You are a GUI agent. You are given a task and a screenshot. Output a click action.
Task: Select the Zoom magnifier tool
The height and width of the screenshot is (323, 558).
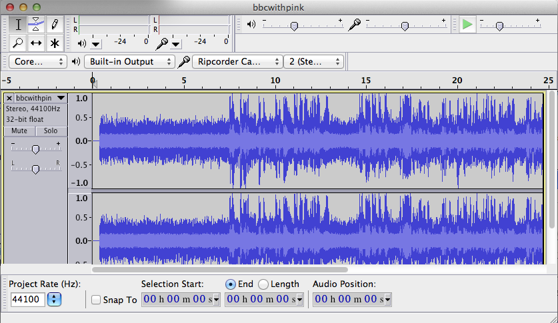coord(18,43)
